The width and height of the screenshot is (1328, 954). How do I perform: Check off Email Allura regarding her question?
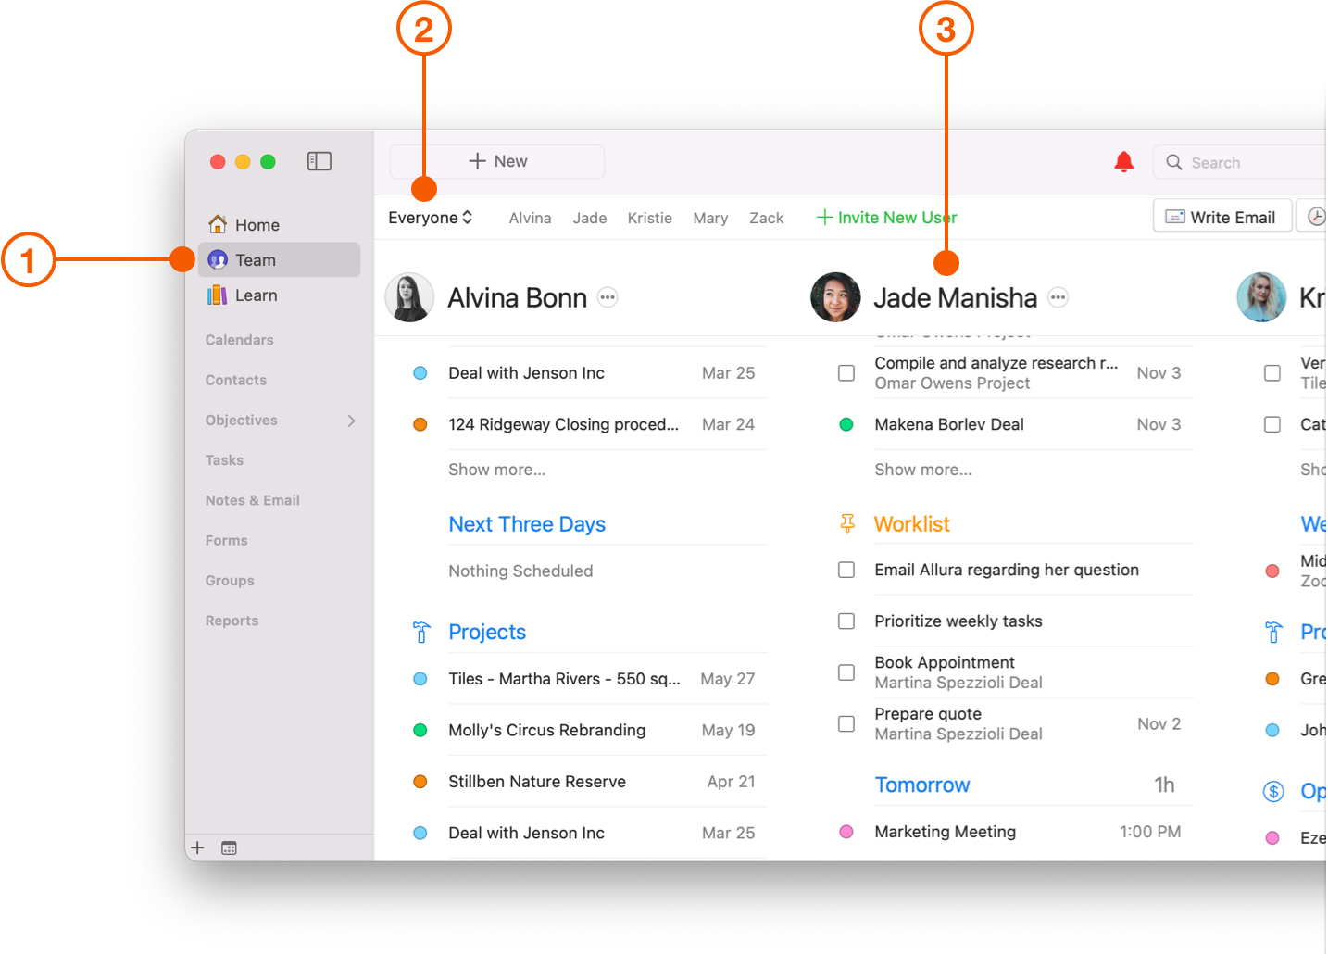click(846, 570)
